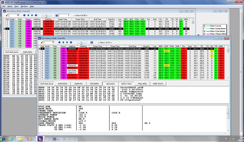Click slider thumb in Slot2 Chan 63 toolbar
Screen dimensions: 244x142
click(46, 16)
